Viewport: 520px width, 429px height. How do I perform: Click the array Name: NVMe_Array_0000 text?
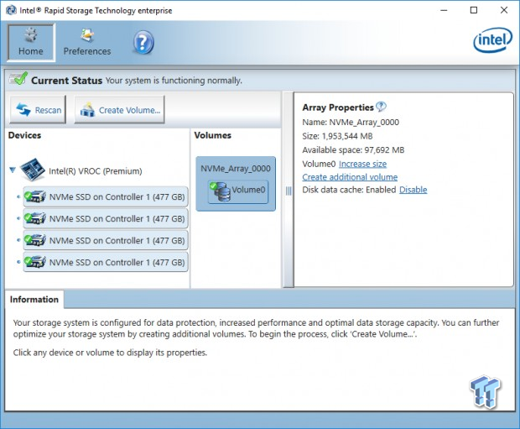coord(351,123)
